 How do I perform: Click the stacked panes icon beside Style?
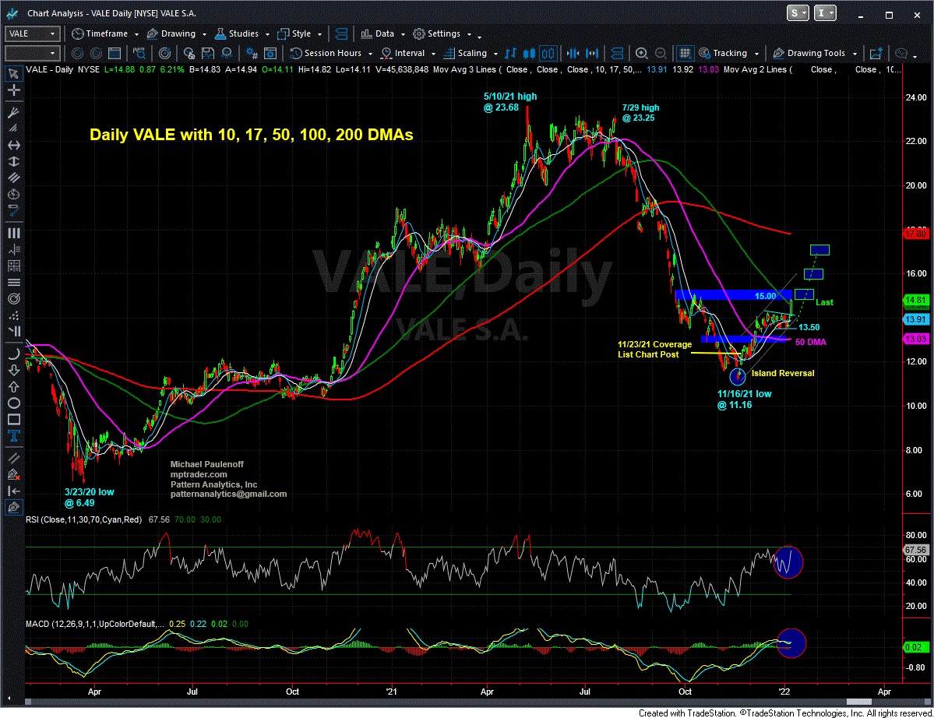[341, 34]
